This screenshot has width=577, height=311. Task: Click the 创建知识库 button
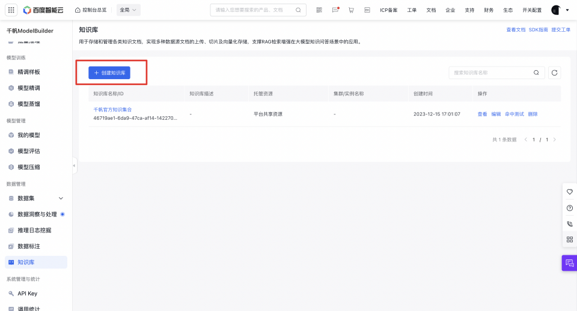tap(109, 73)
